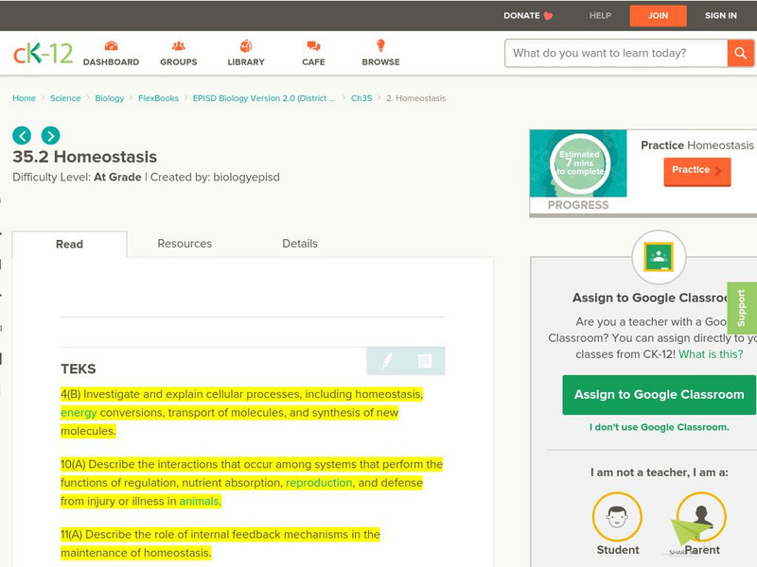Click the What do you want to learn search field
Screen dimensions: 757x567
point(616,53)
